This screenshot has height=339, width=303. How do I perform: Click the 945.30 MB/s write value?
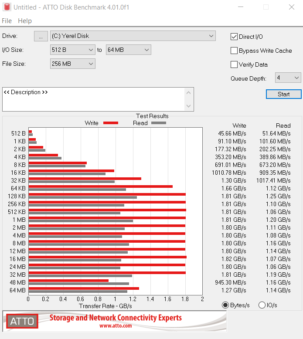(231, 282)
